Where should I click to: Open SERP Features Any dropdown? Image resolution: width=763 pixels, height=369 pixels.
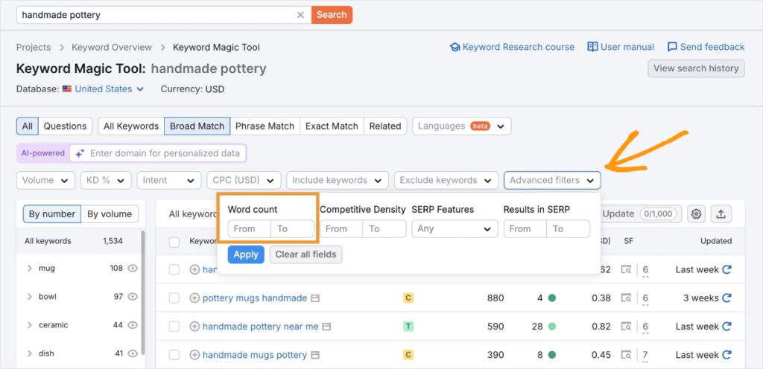click(455, 228)
